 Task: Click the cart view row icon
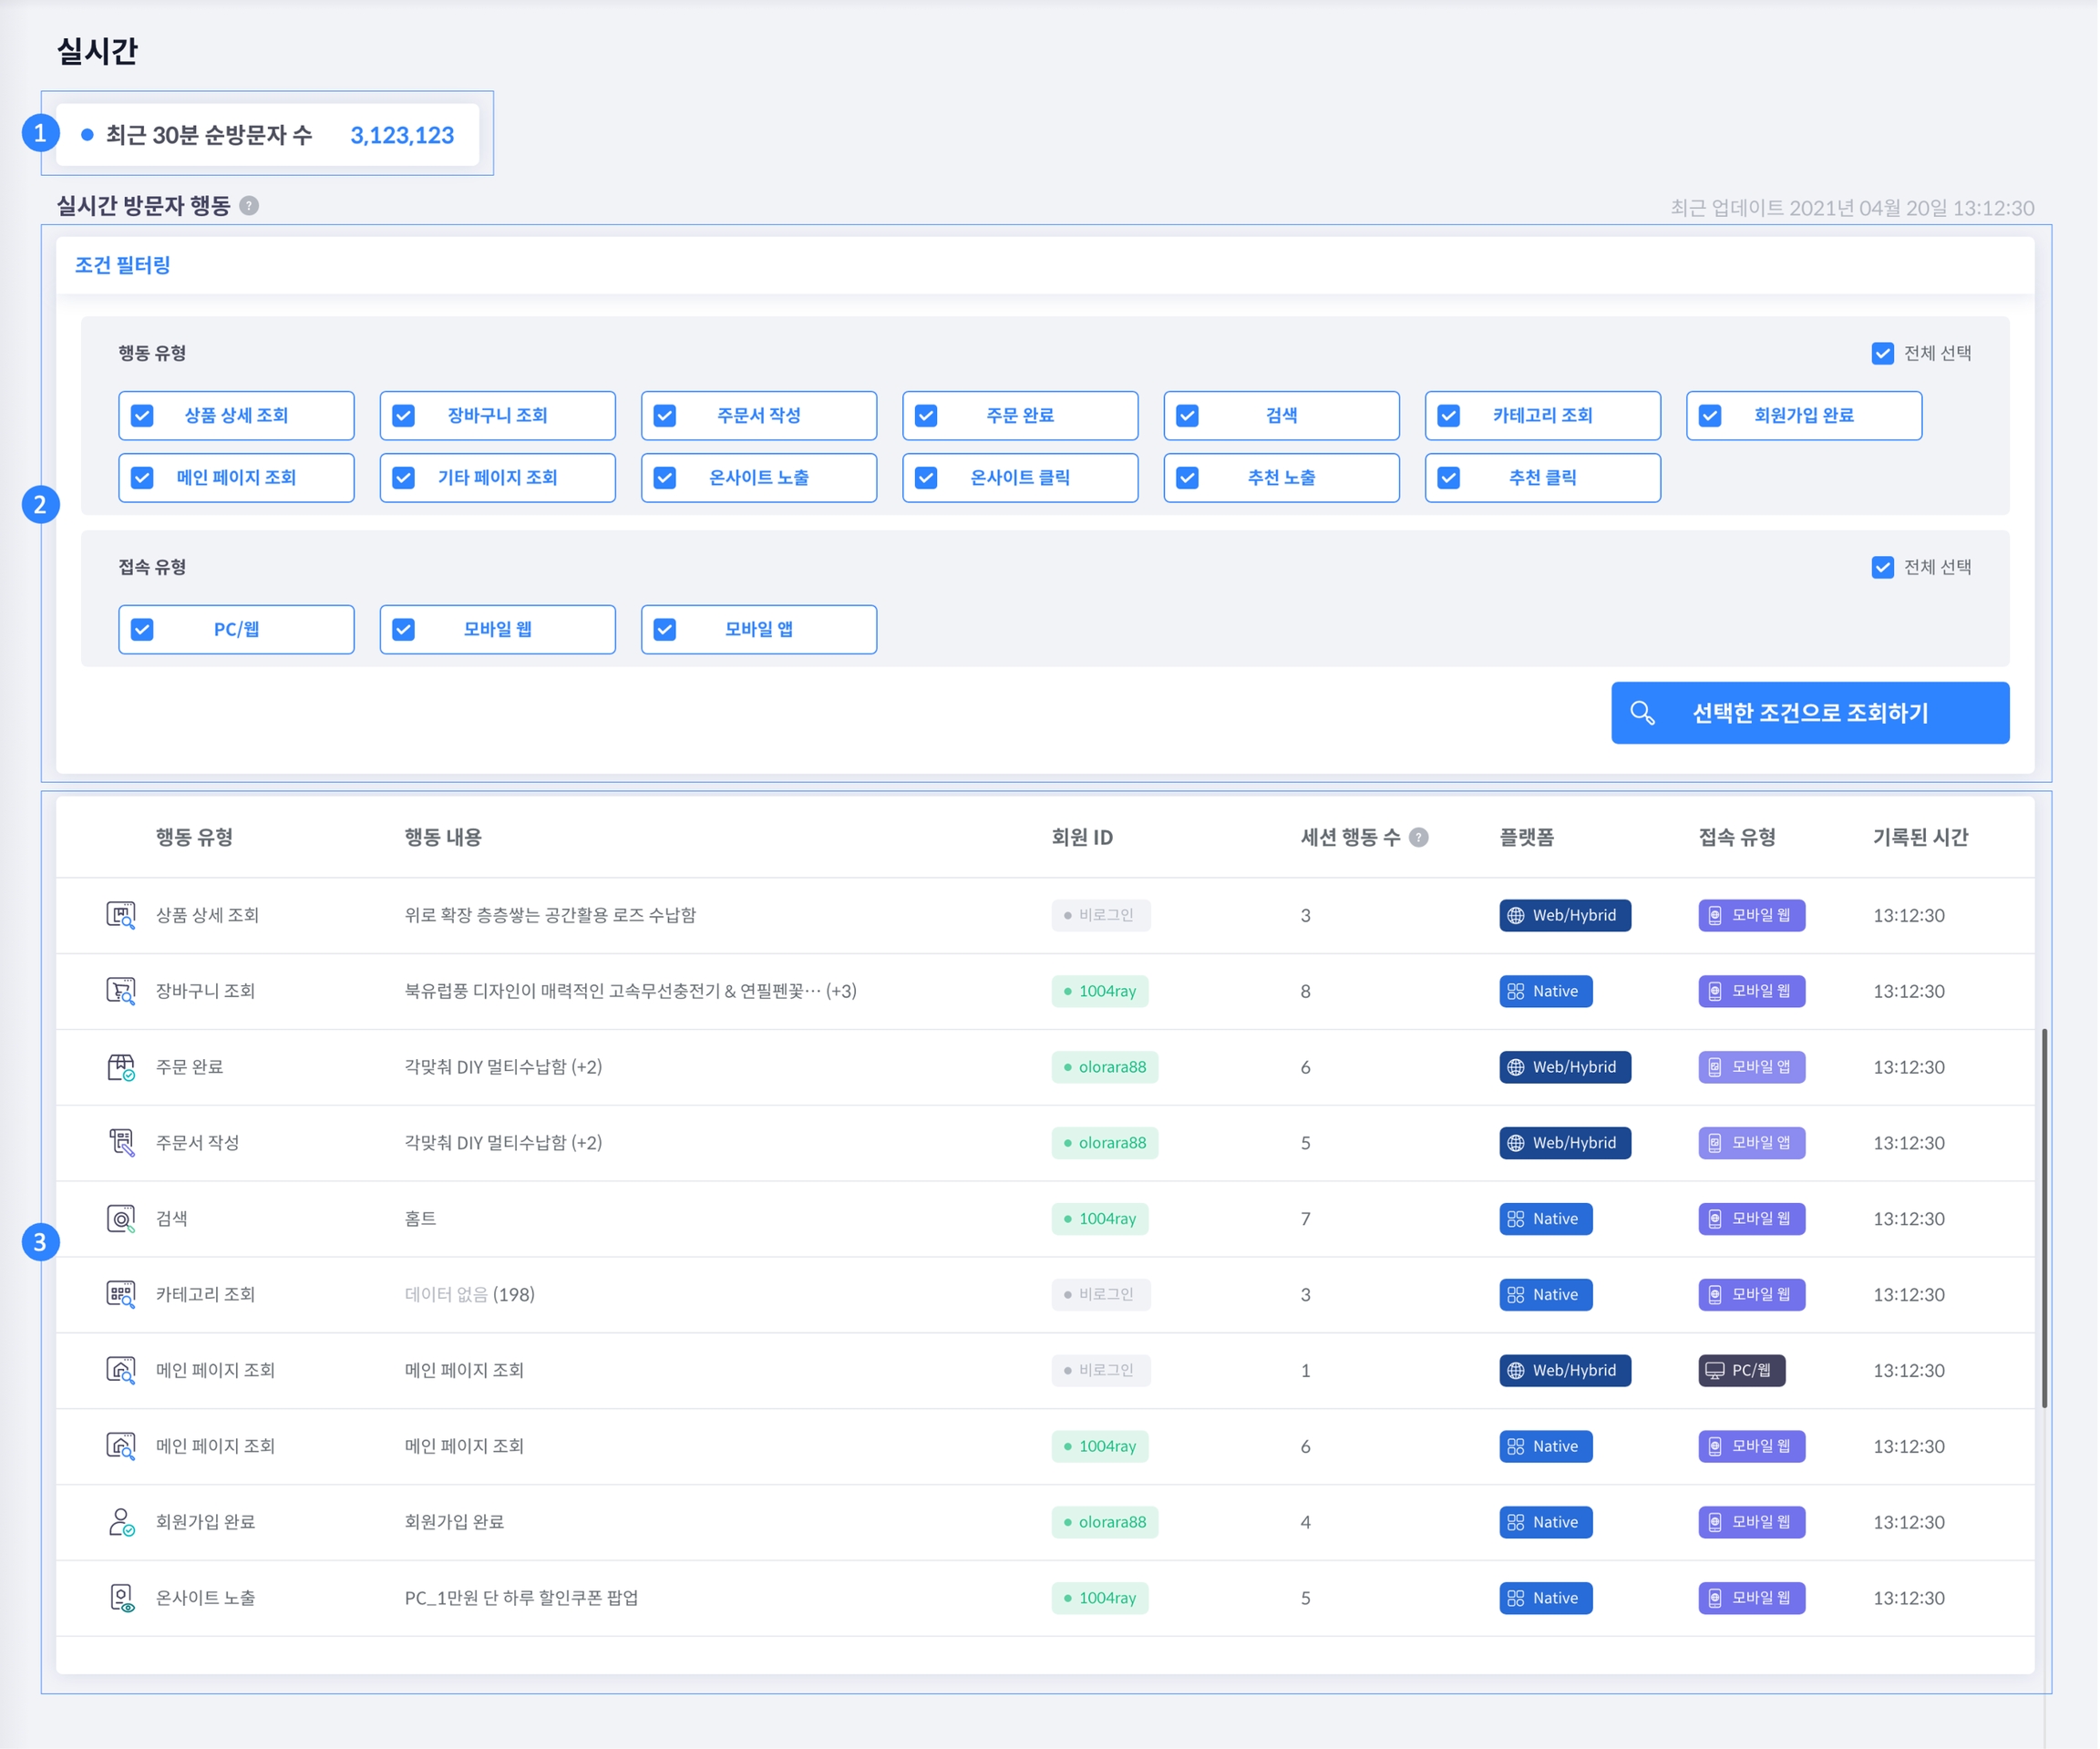pyautogui.click(x=121, y=991)
